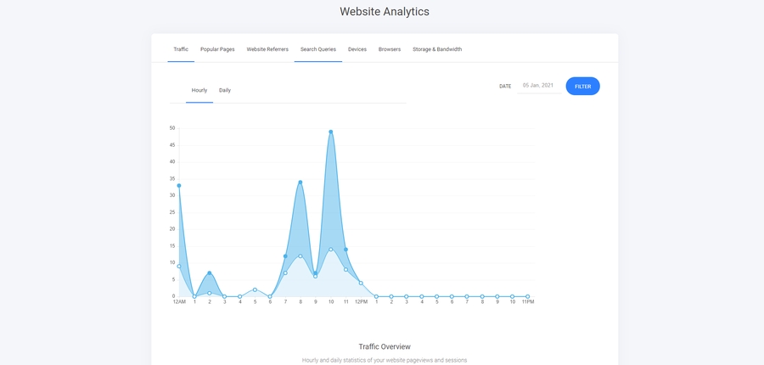764x365 pixels.
Task: Open the Devices tab
Action: 357,49
